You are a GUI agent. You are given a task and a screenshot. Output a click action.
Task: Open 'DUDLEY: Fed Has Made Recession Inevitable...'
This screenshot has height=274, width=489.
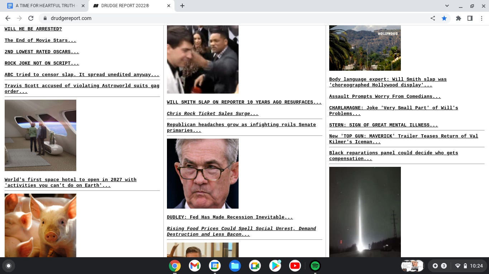230,217
